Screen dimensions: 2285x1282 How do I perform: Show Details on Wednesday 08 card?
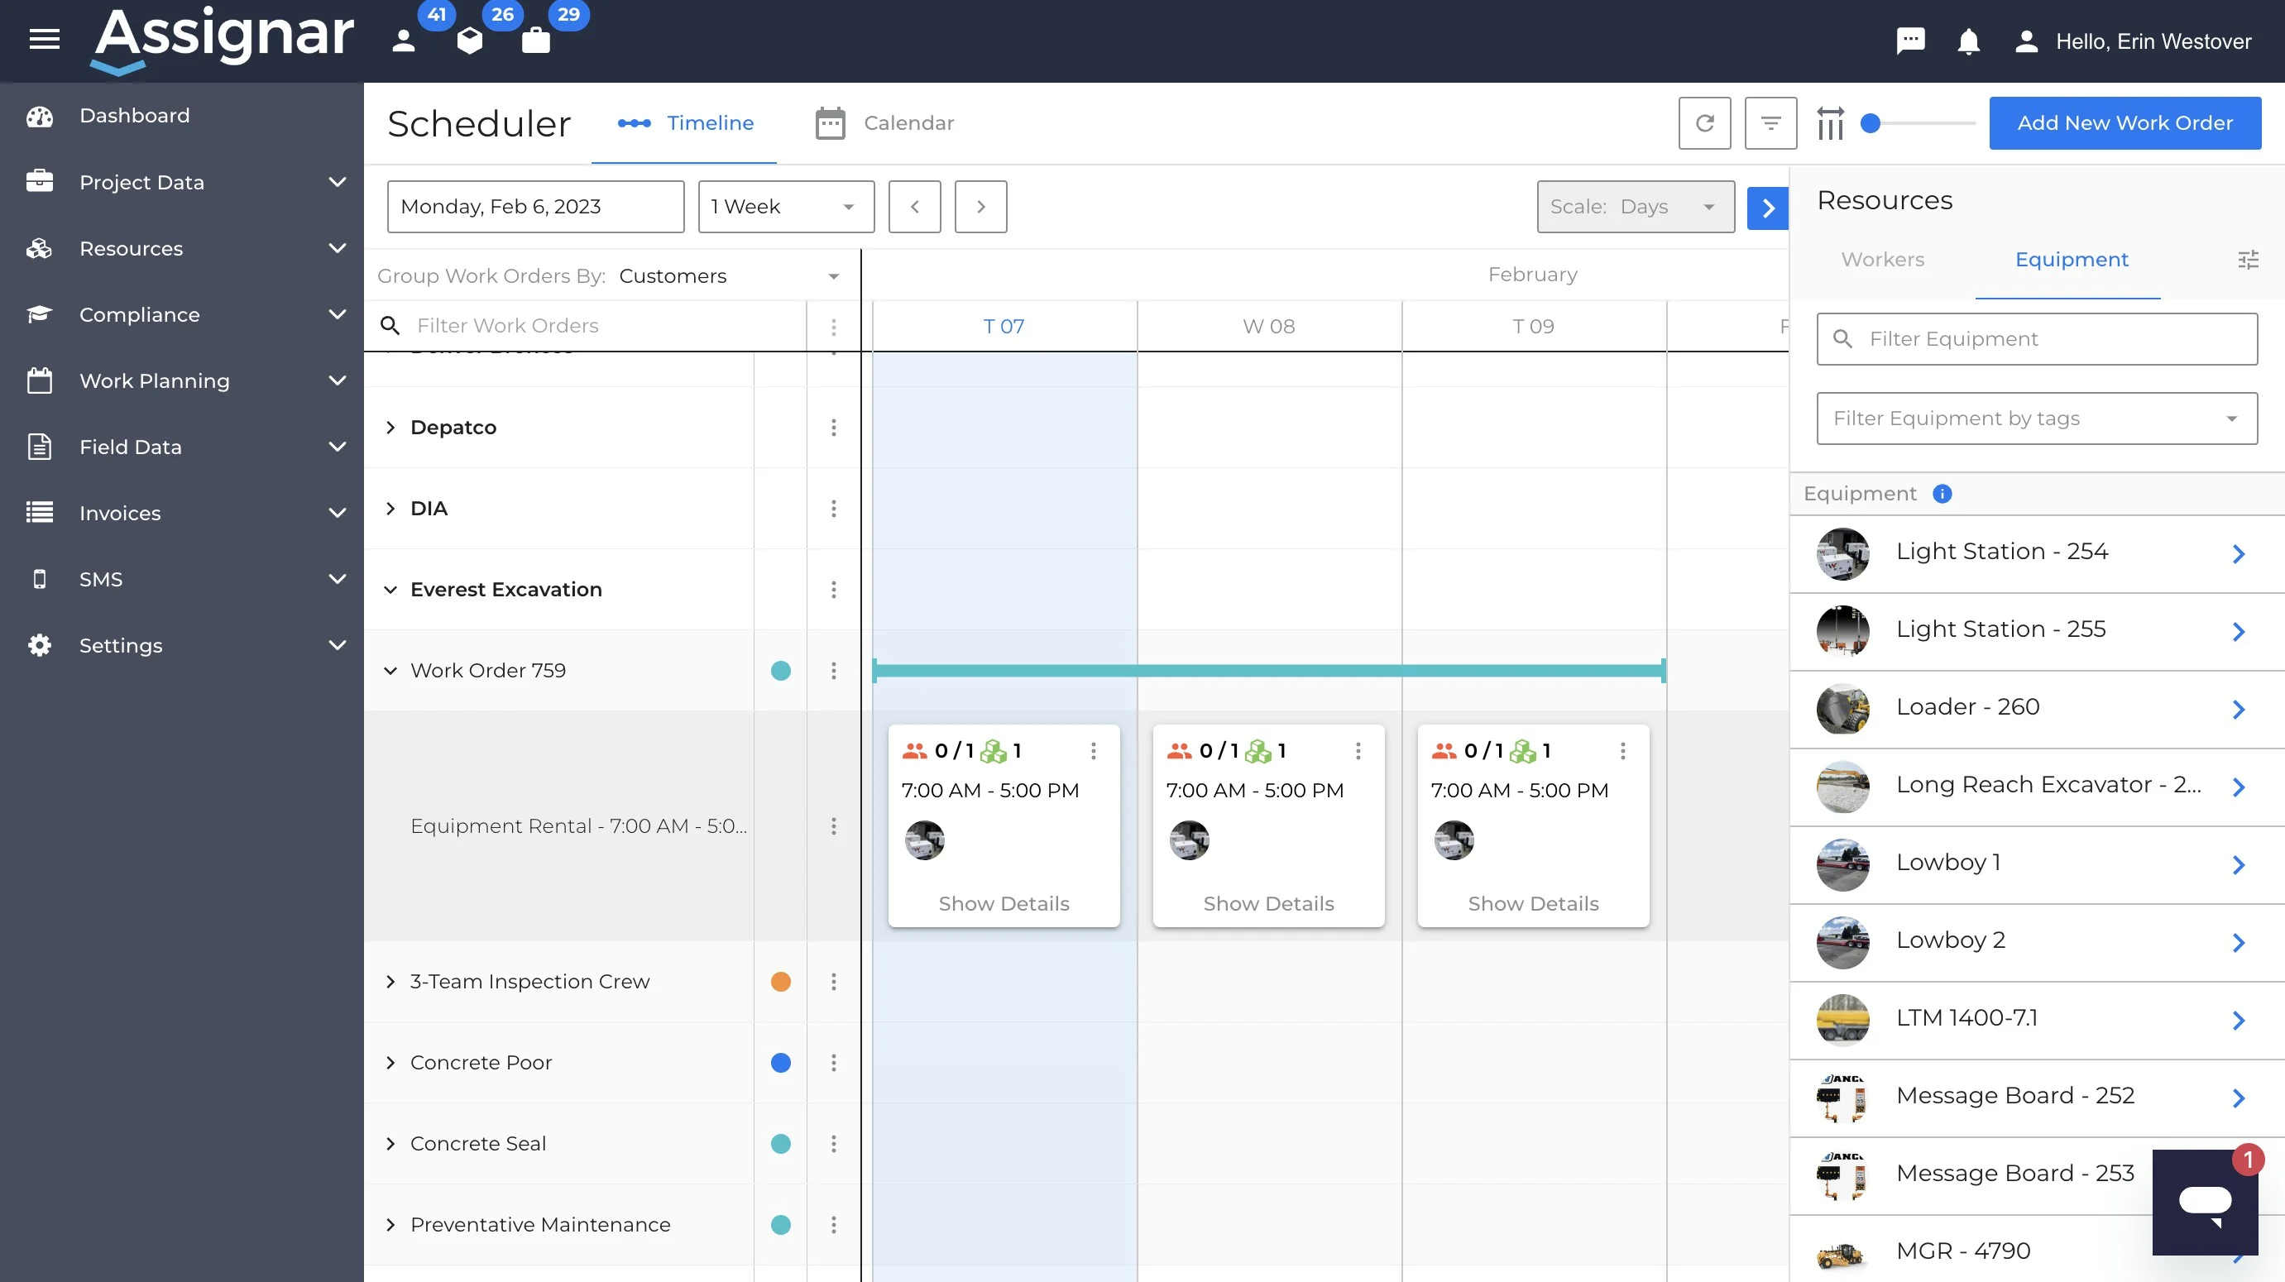tap(1268, 903)
